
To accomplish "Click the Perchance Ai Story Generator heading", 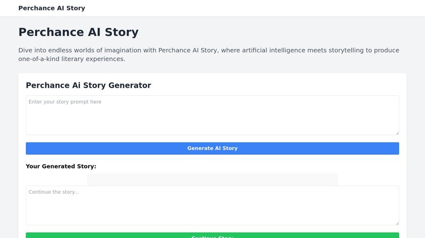I will click(88, 86).
